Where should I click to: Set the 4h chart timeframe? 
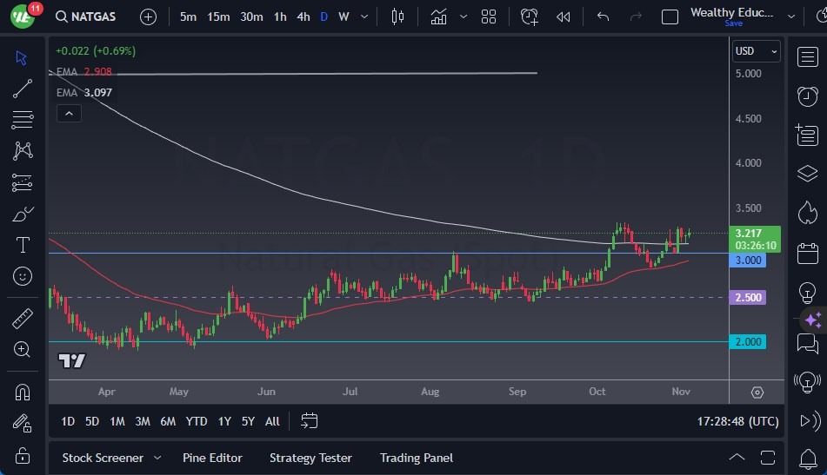point(303,16)
